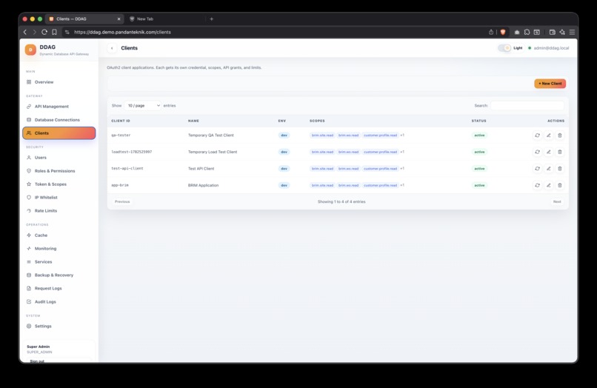
Task: Delete the test-api-client row
Action: (x=560, y=168)
